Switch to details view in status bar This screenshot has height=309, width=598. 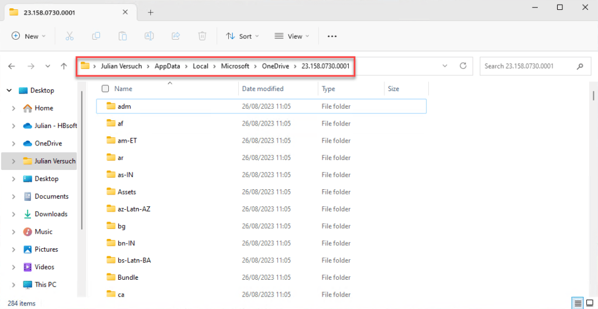(578, 303)
